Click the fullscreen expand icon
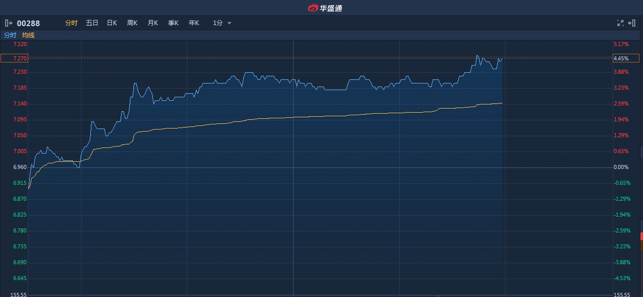 coord(620,23)
